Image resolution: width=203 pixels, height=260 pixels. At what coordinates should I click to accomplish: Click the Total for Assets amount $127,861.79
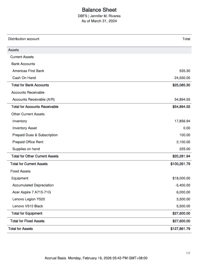point(180,229)
